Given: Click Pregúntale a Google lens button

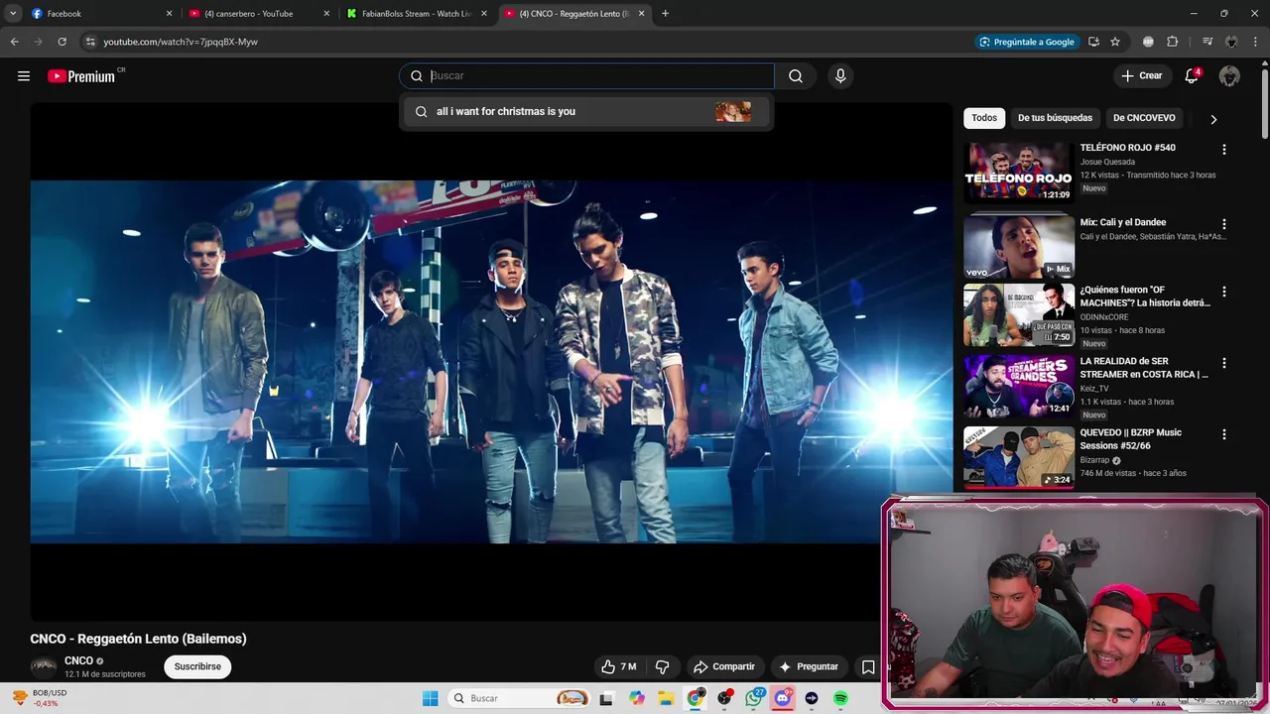Looking at the screenshot, I should (x=1026, y=42).
